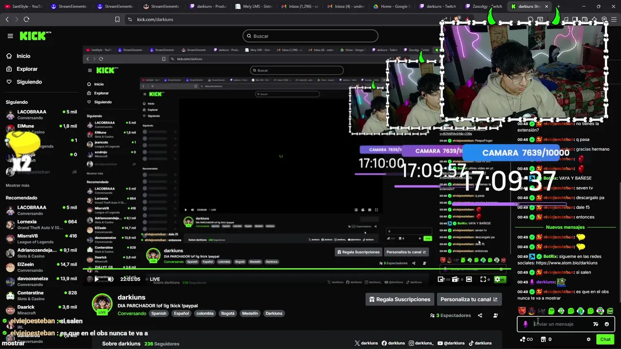Select the Bogotá tag
The height and width of the screenshot is (349, 621).
click(x=228, y=314)
